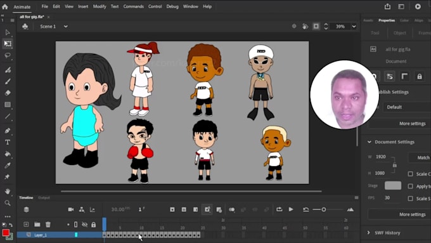The width and height of the screenshot is (431, 243).
Task: Open the Commands menu
Action: pyautogui.click(x=134, y=6)
